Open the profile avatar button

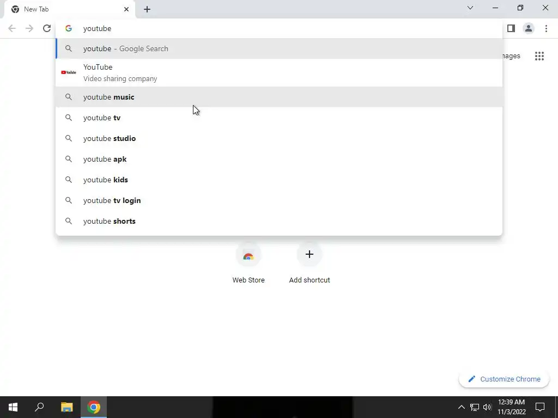click(529, 28)
